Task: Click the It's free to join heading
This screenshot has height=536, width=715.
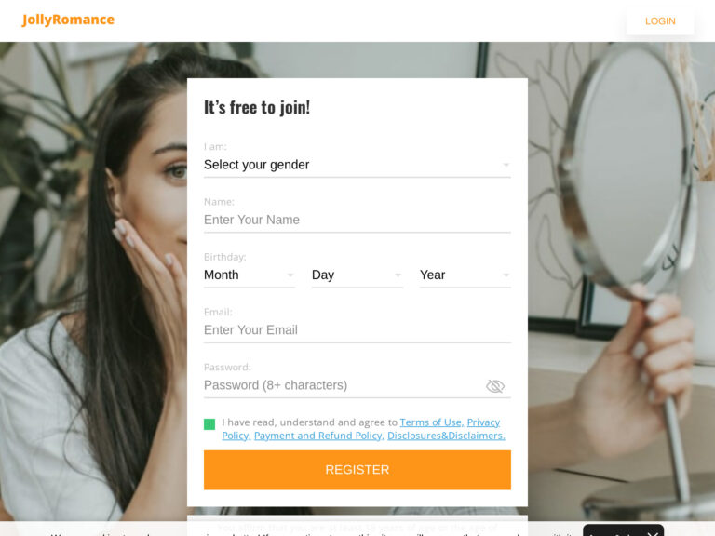Action: tap(257, 108)
